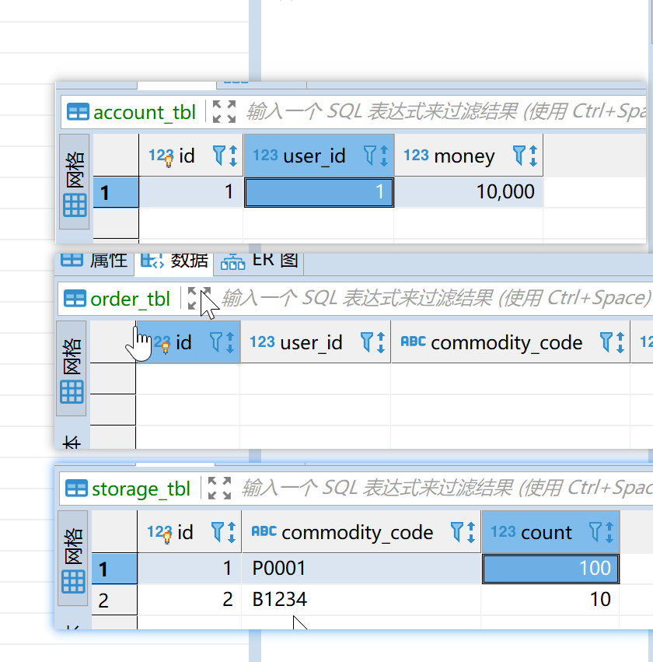The image size is (653, 662).
Task: Open filter on storage_tbl id column
Action: pos(217,532)
